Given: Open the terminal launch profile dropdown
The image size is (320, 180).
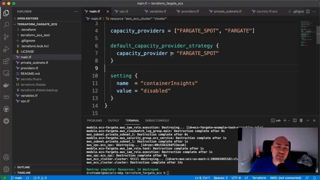Looking at the screenshot, I should coord(289,120).
